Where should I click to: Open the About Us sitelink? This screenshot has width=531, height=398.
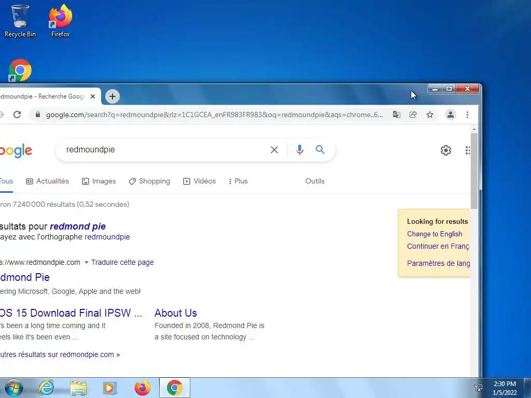[x=176, y=313]
